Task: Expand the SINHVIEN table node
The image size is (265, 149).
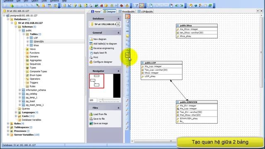Action: click(28, 41)
